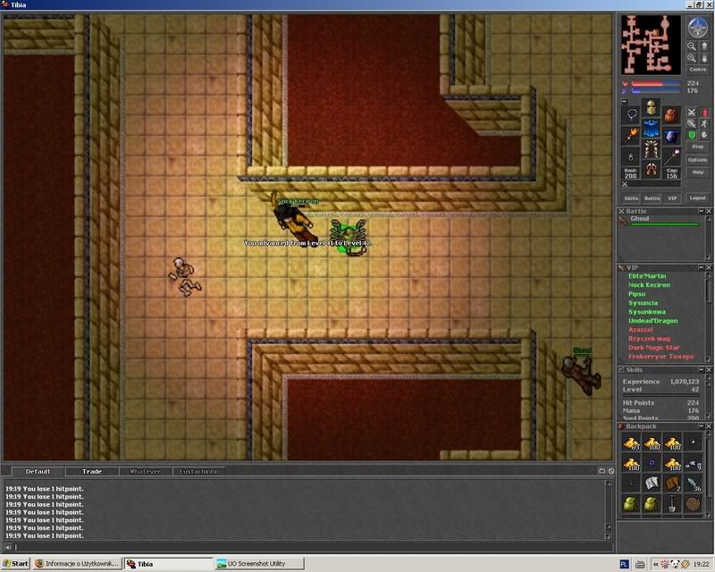Toggle stand mode (red figure)
Viewport: 715px width, 572px height.
[x=704, y=113]
